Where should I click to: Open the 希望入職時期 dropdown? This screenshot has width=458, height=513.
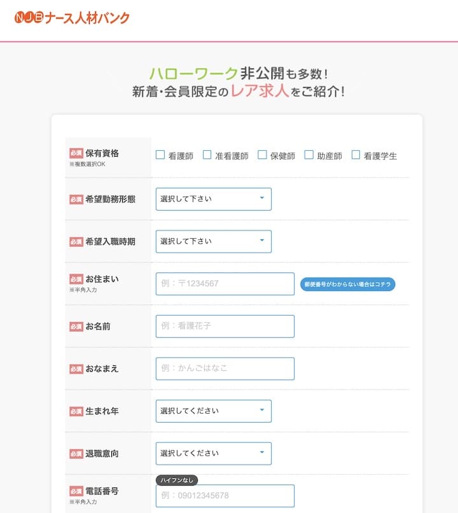tap(213, 241)
